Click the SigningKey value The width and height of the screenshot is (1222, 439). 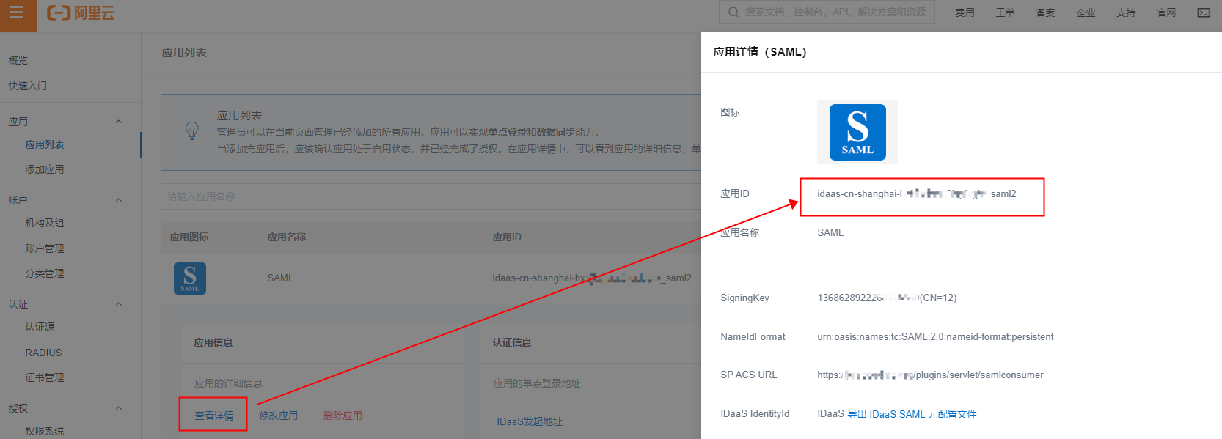pos(887,298)
